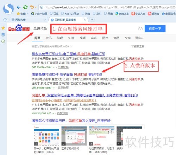Click the browser back arrow
The image size is (176, 155).
pyautogui.click(x=19, y=7)
